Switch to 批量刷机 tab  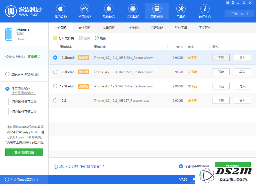coord(109,28)
